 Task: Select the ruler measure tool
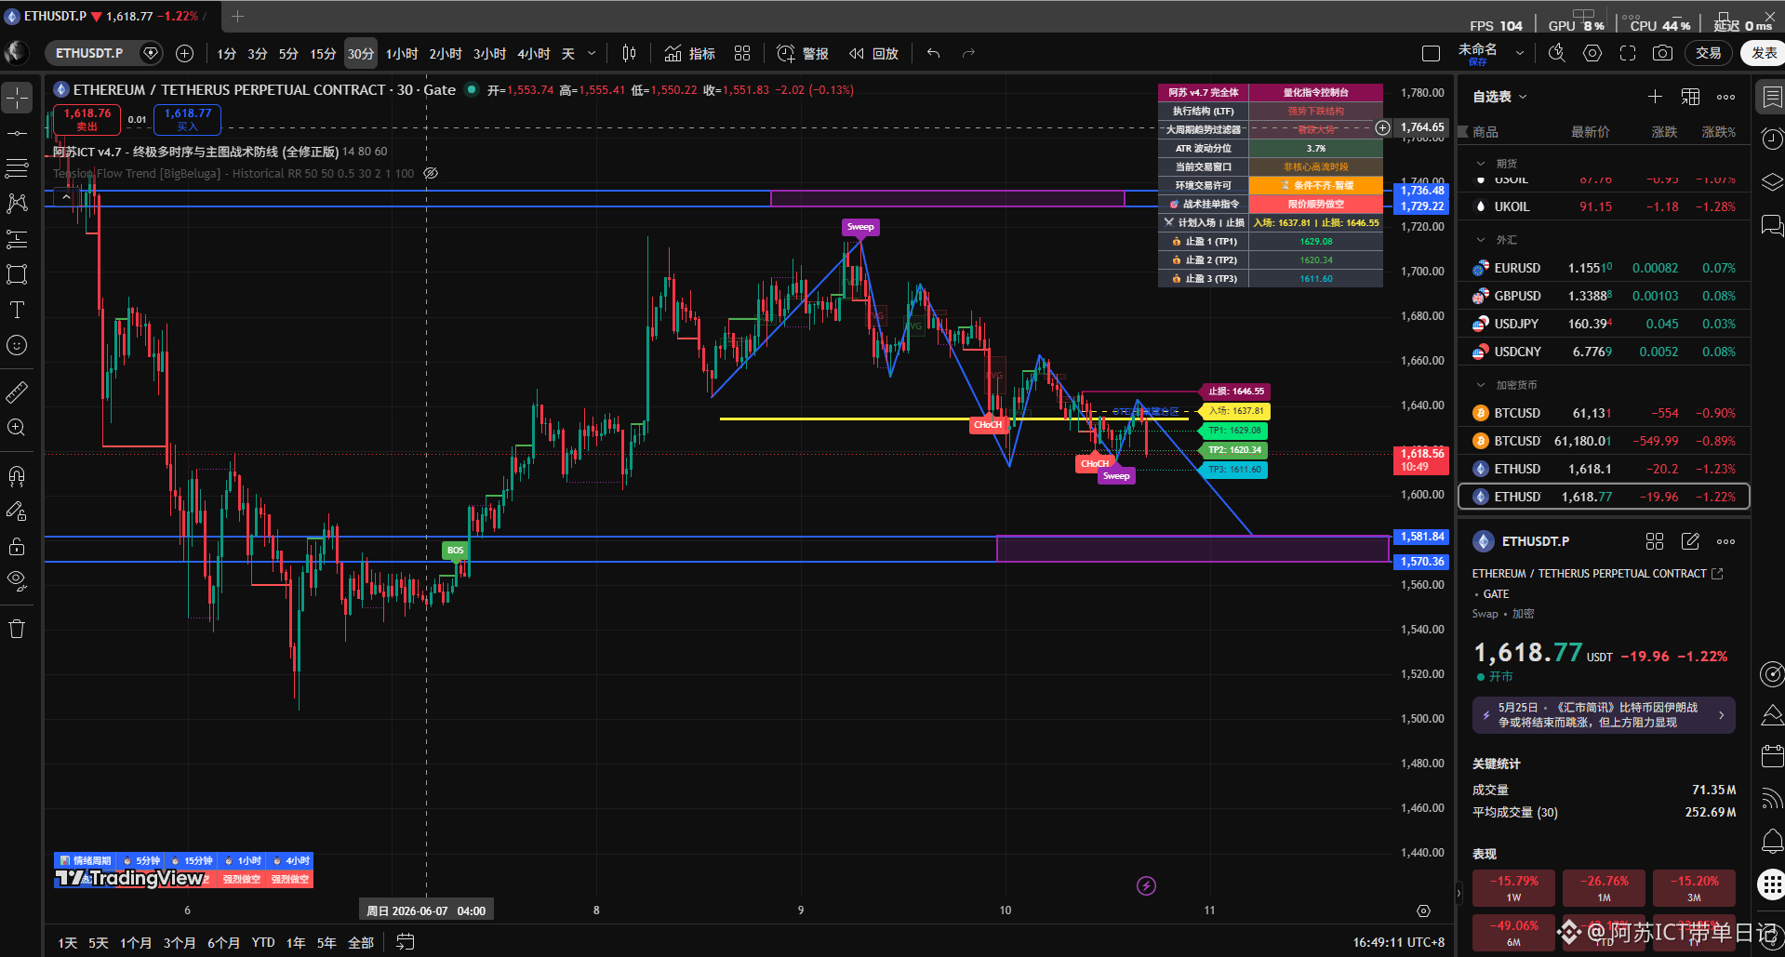pos(17,392)
